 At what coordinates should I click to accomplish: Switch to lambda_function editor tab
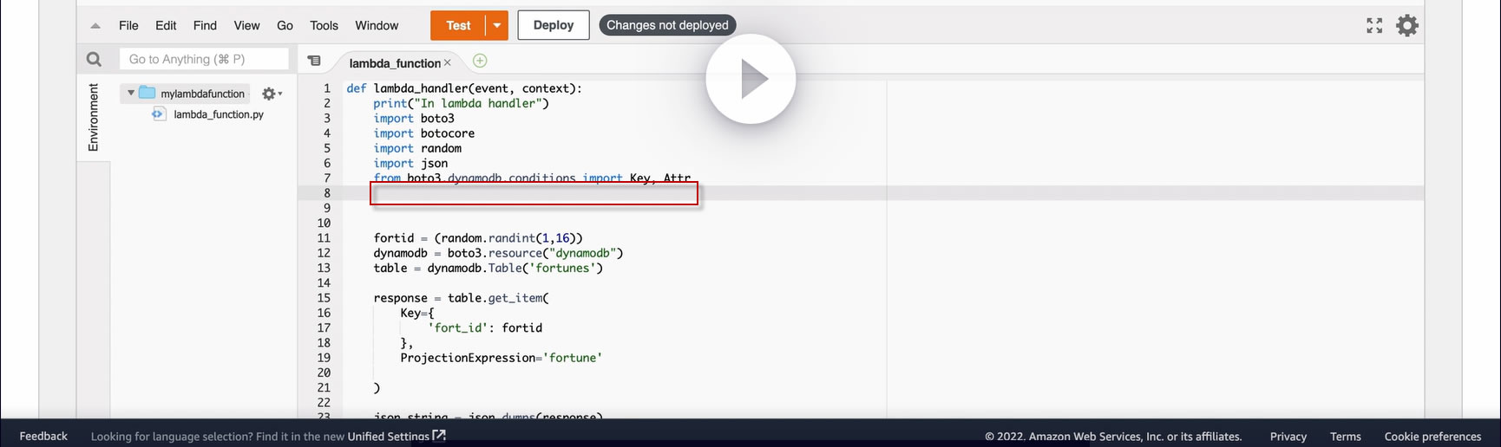(x=395, y=62)
